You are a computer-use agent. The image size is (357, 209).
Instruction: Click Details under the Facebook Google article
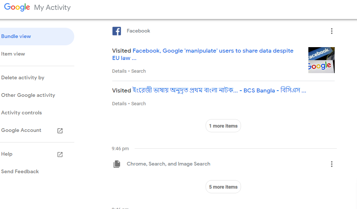(x=119, y=71)
